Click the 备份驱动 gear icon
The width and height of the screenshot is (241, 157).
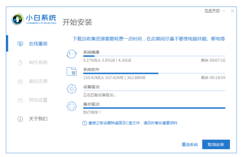71,106
